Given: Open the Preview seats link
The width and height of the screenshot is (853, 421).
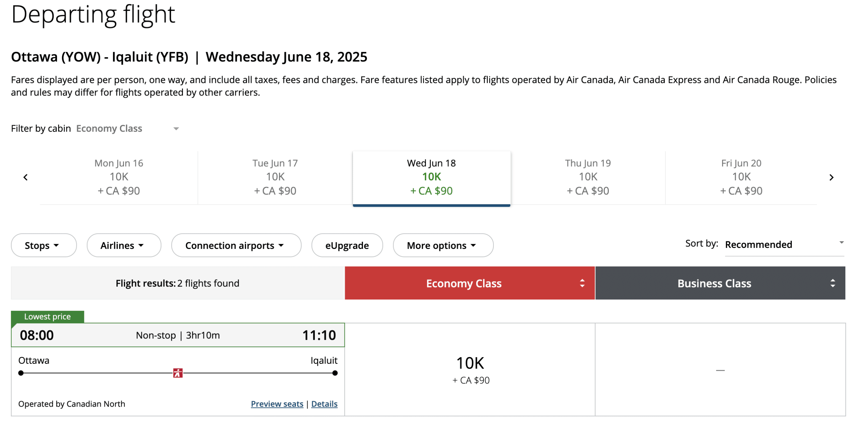Looking at the screenshot, I should (x=277, y=404).
